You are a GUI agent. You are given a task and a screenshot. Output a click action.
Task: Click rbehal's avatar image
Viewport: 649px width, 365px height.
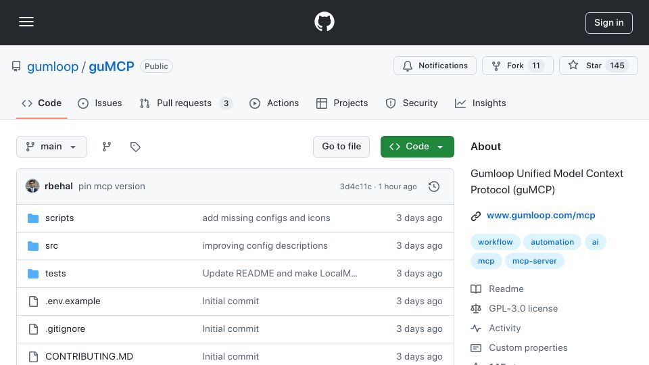[32, 187]
